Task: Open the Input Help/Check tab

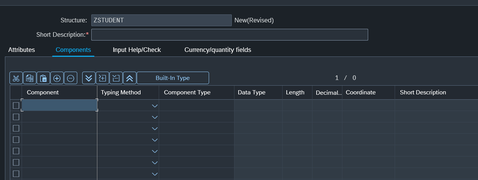Action: [137, 50]
